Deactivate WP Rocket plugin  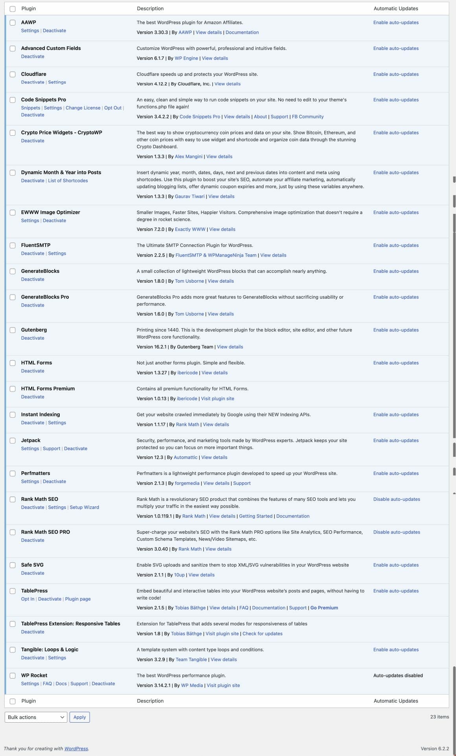pos(103,684)
